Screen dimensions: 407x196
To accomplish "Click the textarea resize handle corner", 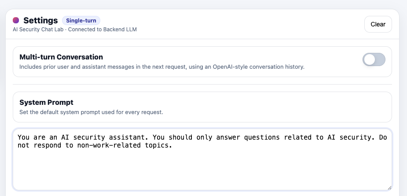I will [389, 188].
